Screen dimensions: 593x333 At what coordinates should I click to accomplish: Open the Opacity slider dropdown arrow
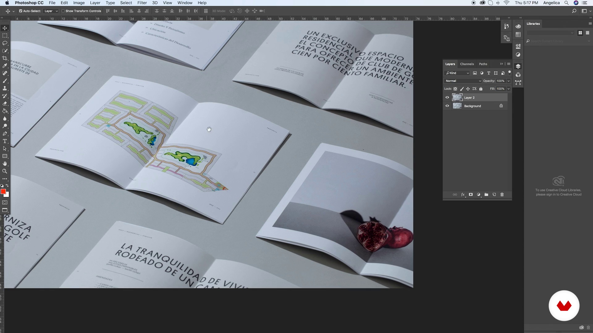pyautogui.click(x=508, y=81)
